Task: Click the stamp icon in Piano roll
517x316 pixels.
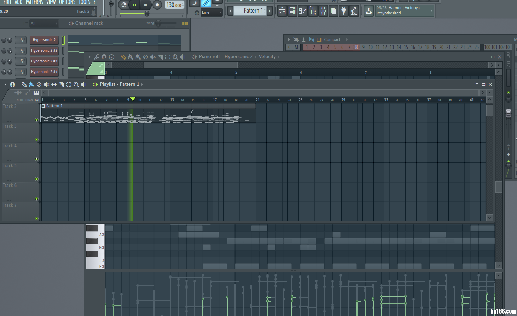Action: (x=111, y=57)
